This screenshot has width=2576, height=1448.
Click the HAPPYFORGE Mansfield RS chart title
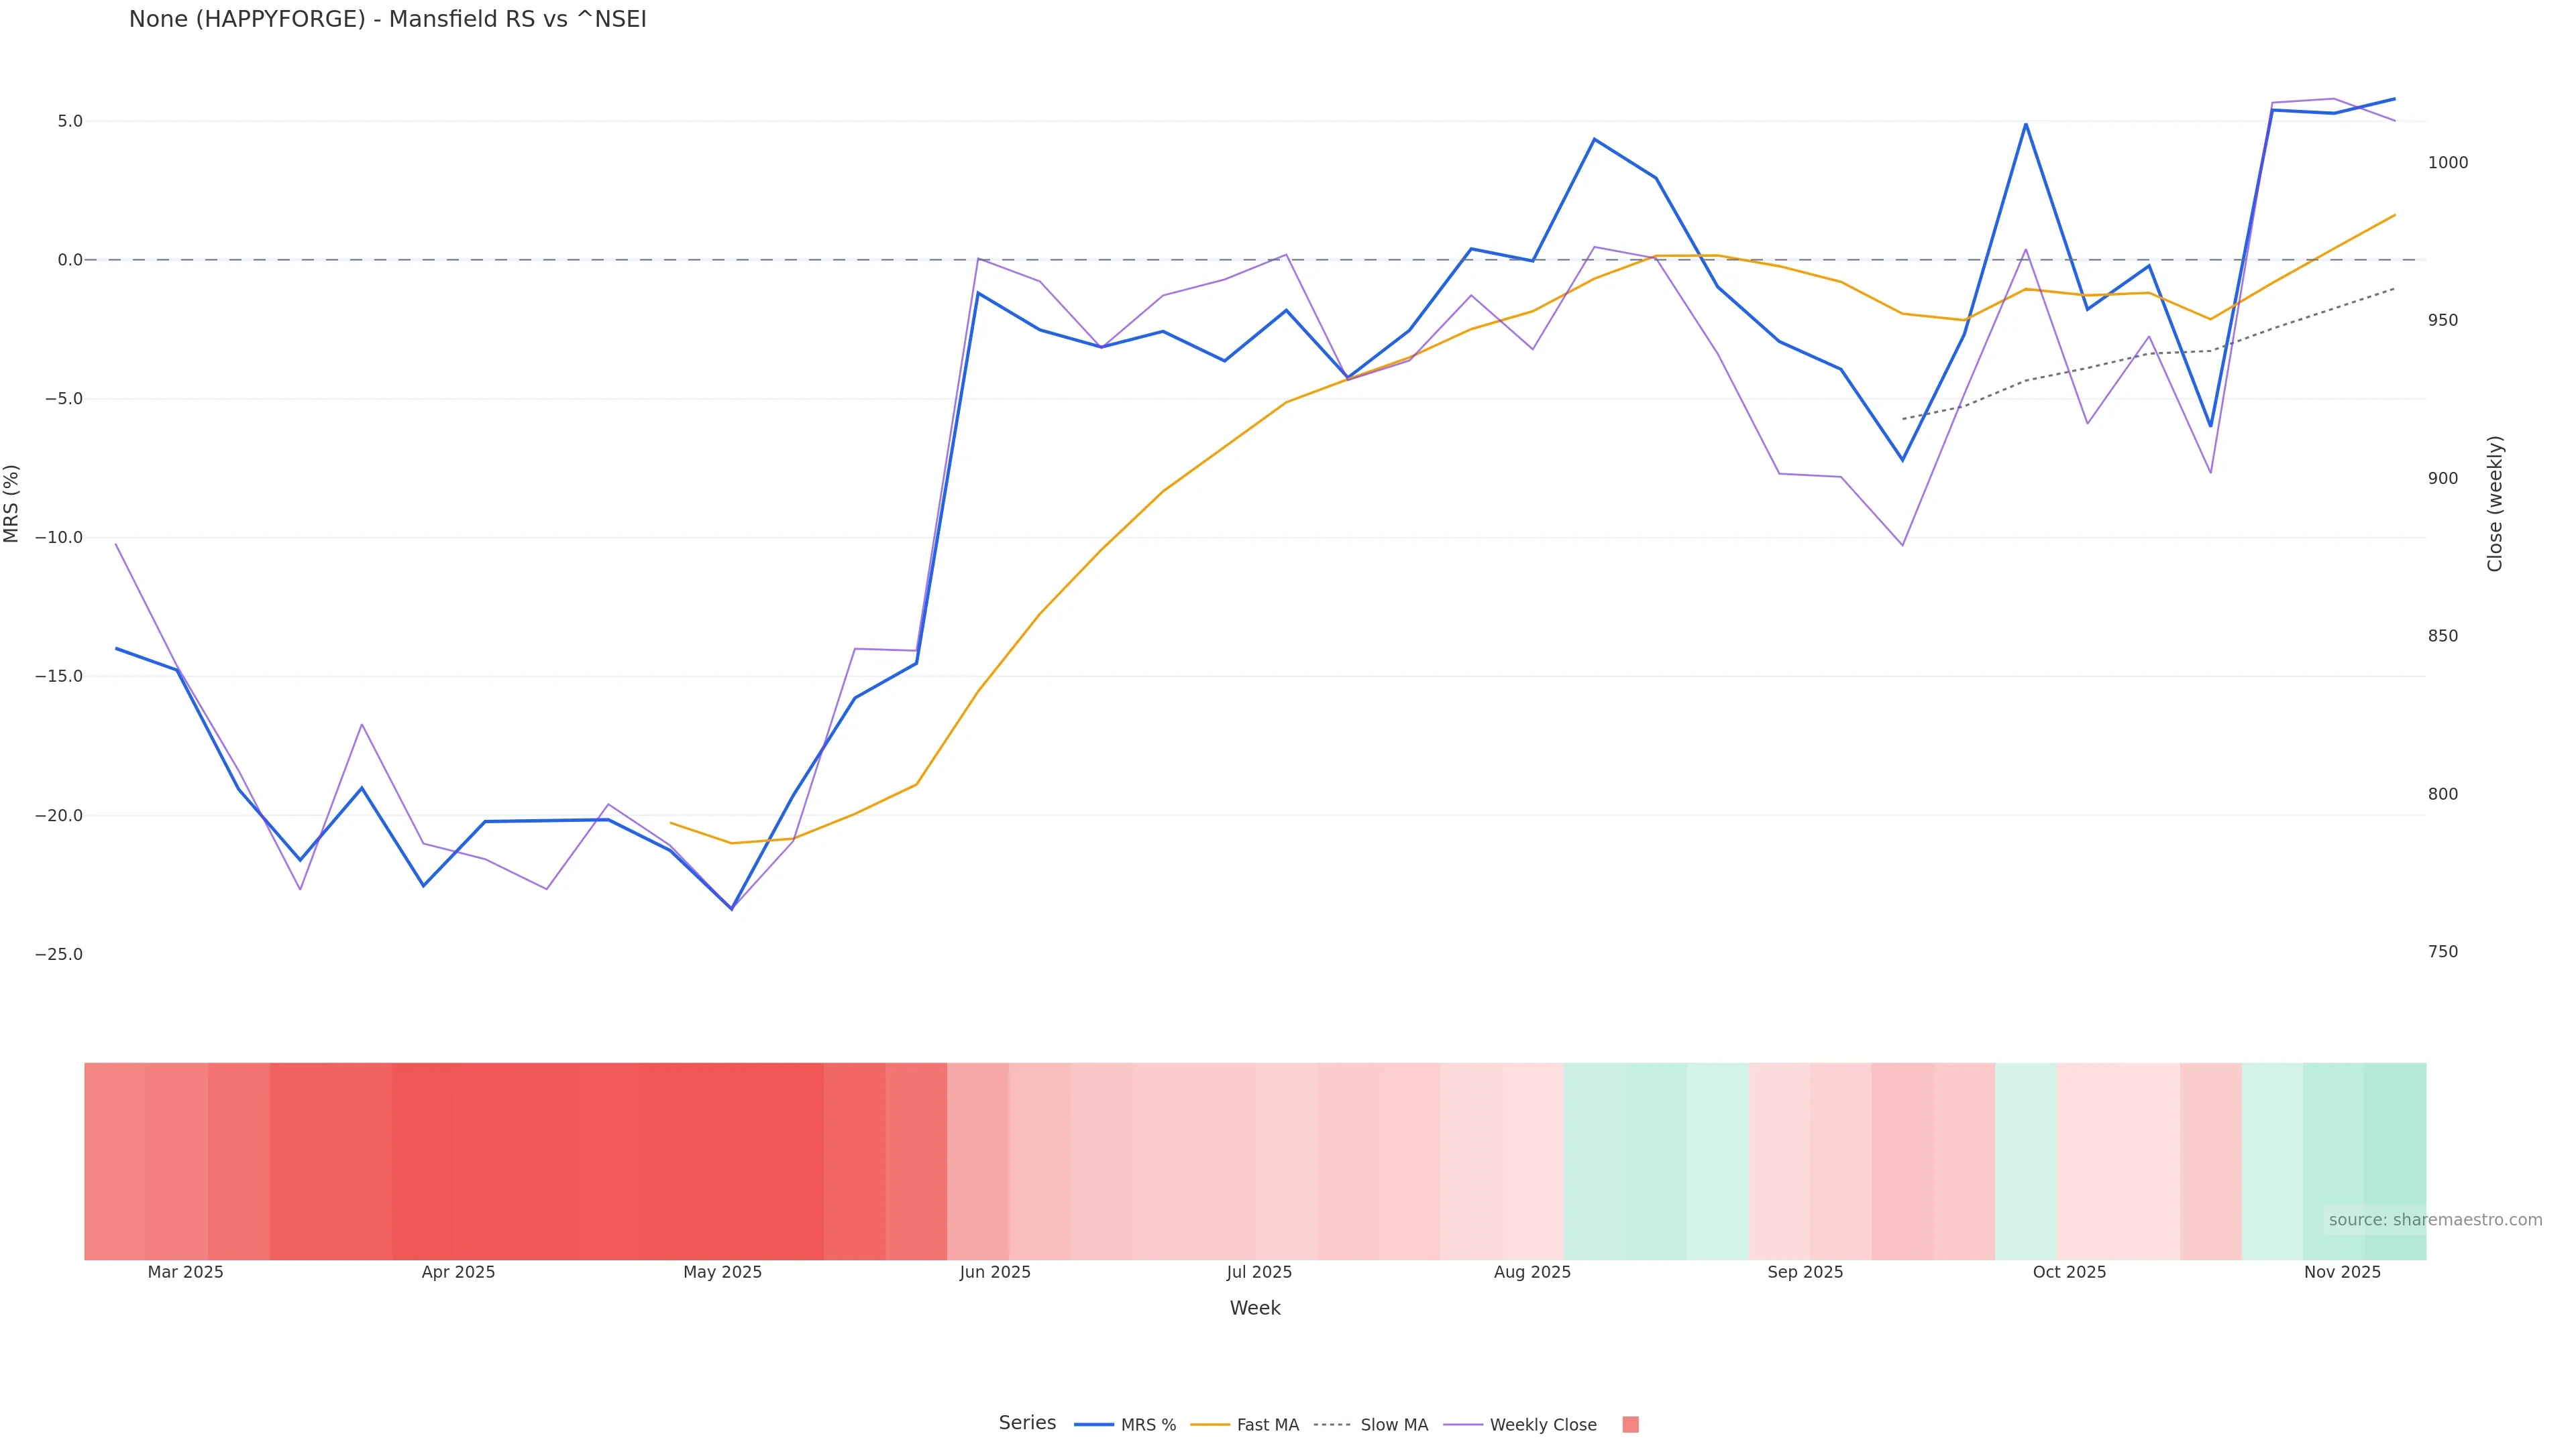(x=388, y=19)
